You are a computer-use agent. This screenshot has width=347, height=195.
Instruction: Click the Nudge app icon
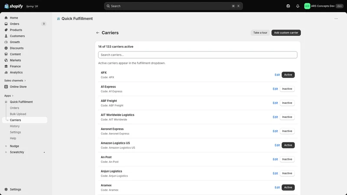(x=6, y=146)
